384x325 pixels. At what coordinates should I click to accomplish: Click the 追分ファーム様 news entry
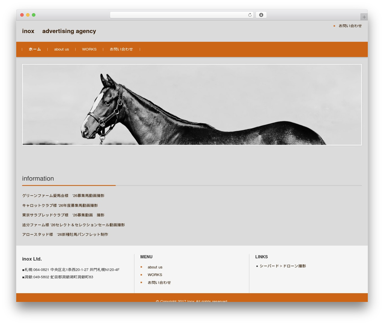point(73,225)
